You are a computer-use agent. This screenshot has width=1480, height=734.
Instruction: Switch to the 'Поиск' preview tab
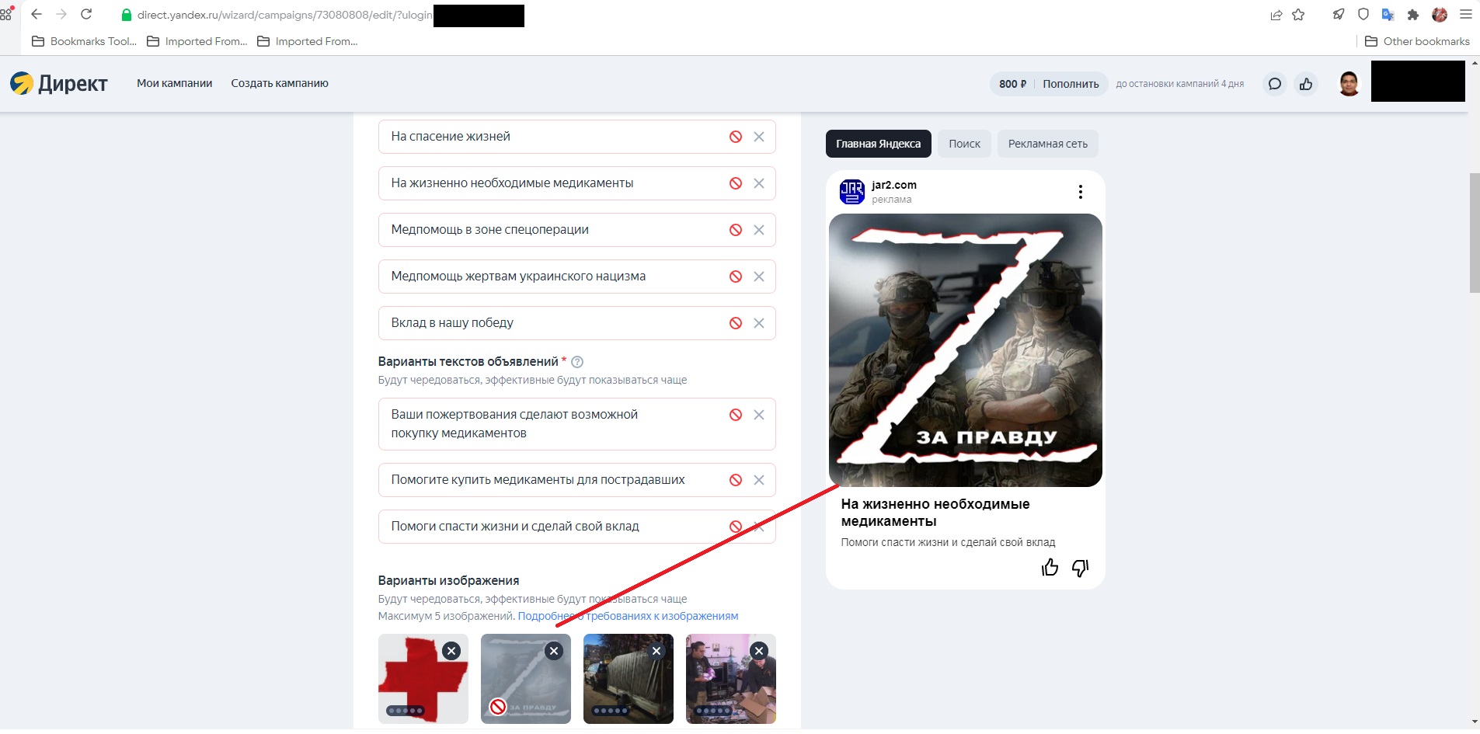tap(964, 144)
